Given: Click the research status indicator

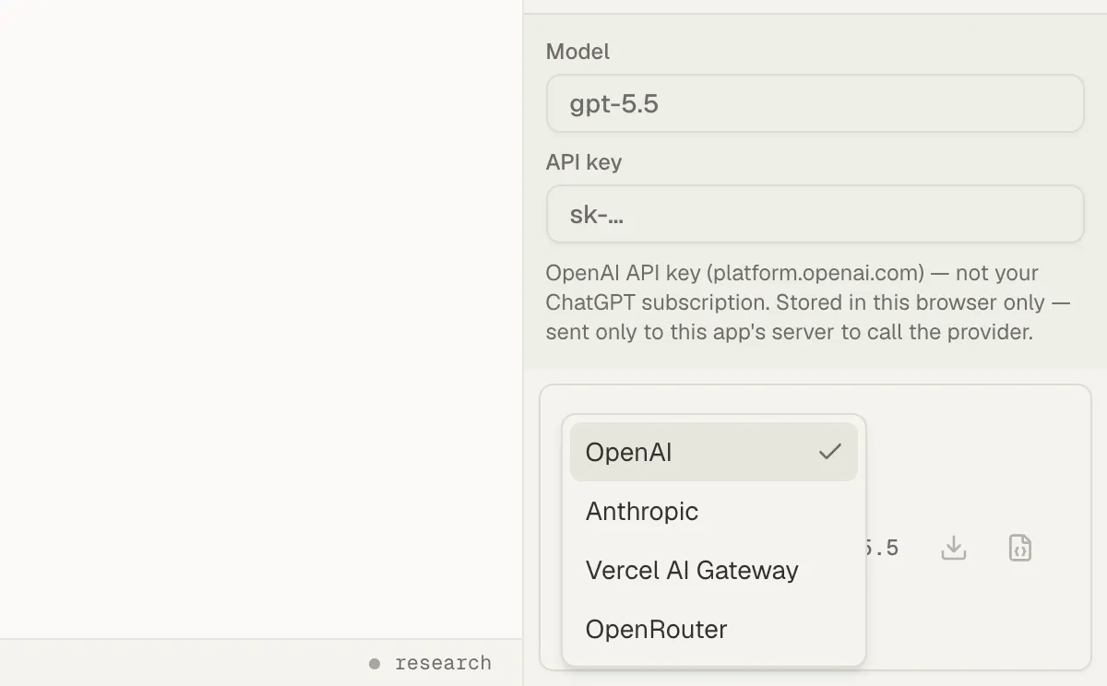Looking at the screenshot, I should click(x=430, y=663).
